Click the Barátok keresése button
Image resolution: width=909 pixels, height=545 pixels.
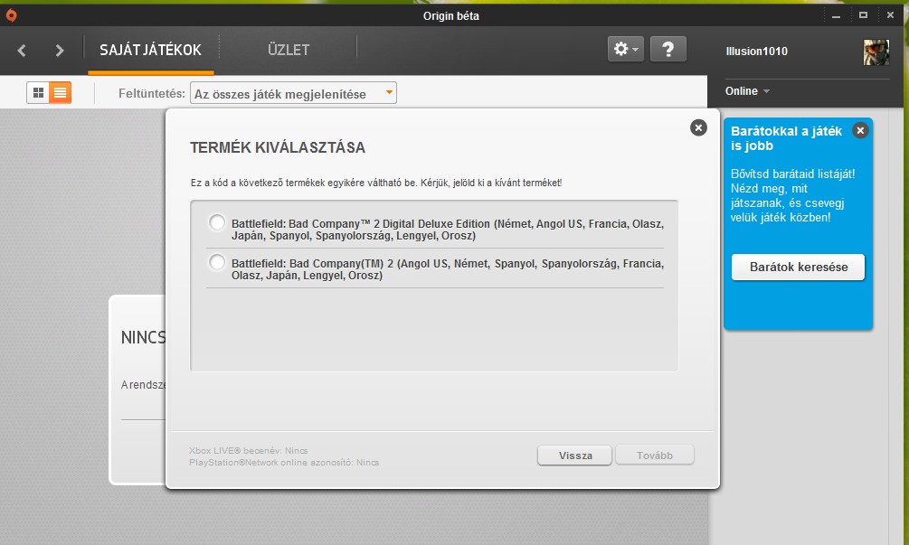pyautogui.click(x=799, y=267)
